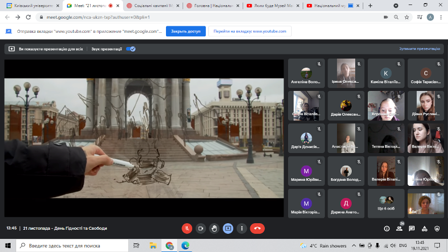Image resolution: width=448 pixels, height=252 pixels.
Task: Toggle the 'Звук презентації' switch
Action: (x=131, y=49)
